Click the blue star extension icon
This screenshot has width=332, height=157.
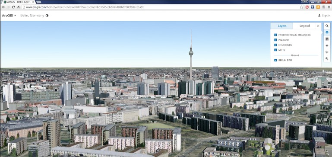[313, 7]
